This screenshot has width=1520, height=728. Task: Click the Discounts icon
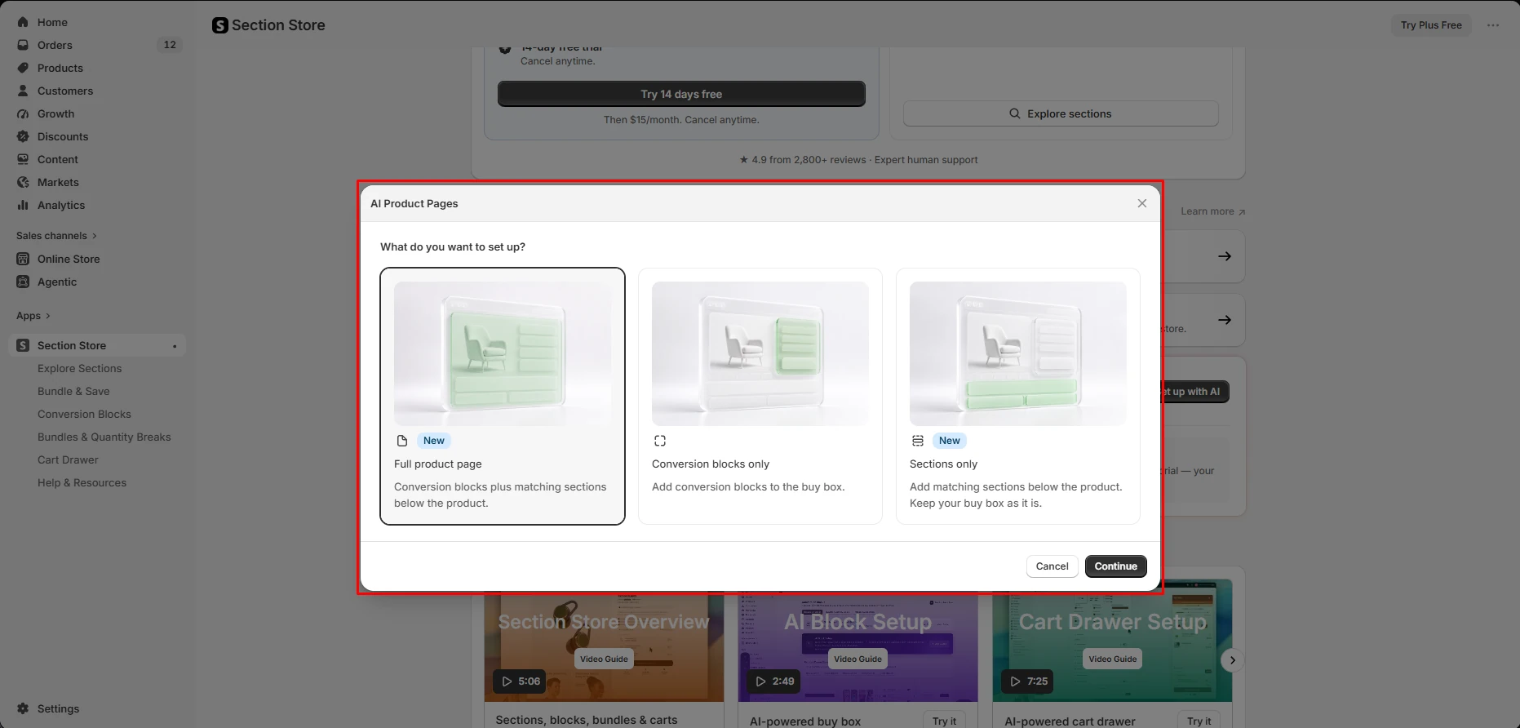point(23,136)
